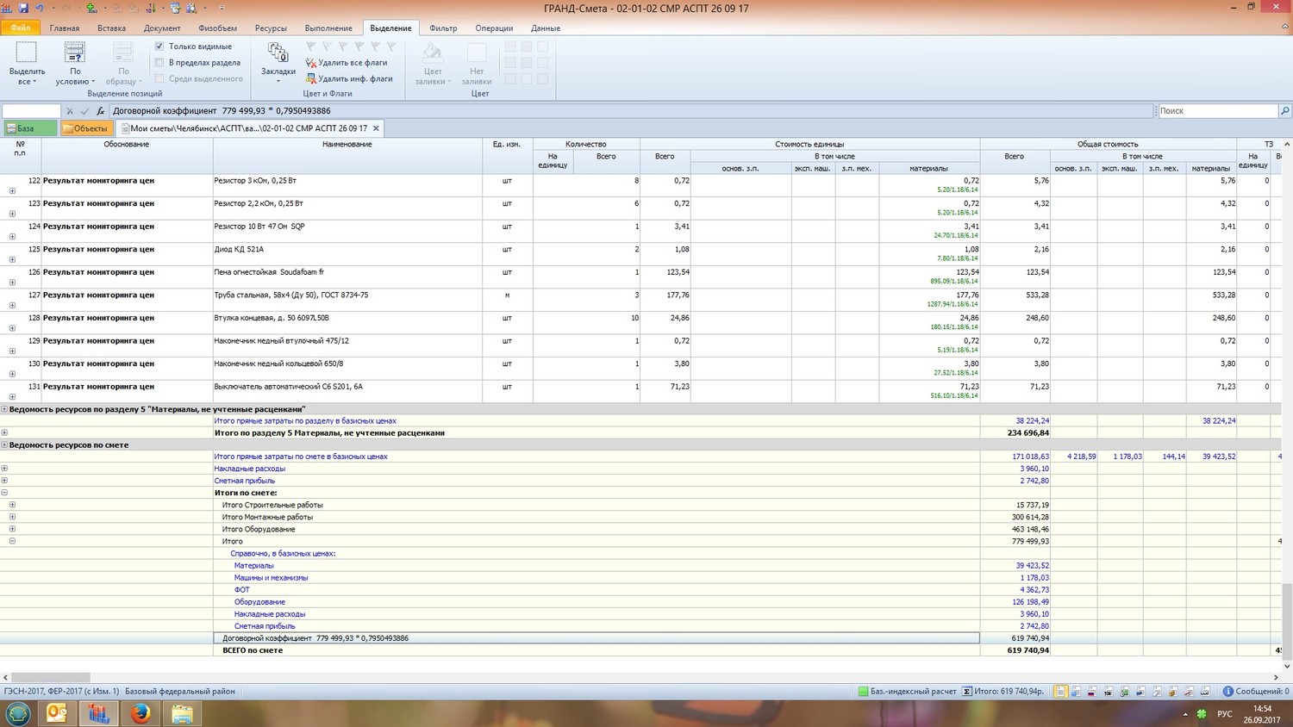The width and height of the screenshot is (1293, 727).
Task: Open Firefox from the Windows taskbar
Action: pyautogui.click(x=141, y=713)
